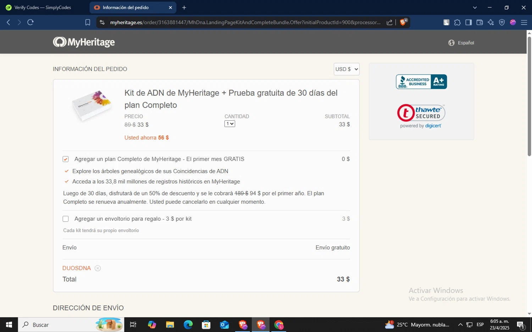Click the thawte Secured badge
532x332 pixels.
[421, 116]
